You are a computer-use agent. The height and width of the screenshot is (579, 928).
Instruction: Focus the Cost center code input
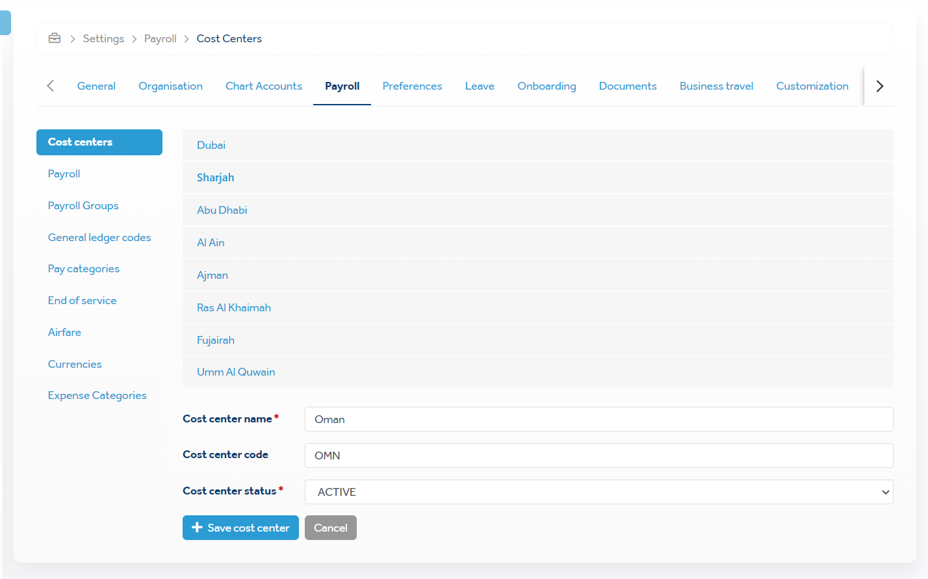tap(599, 456)
